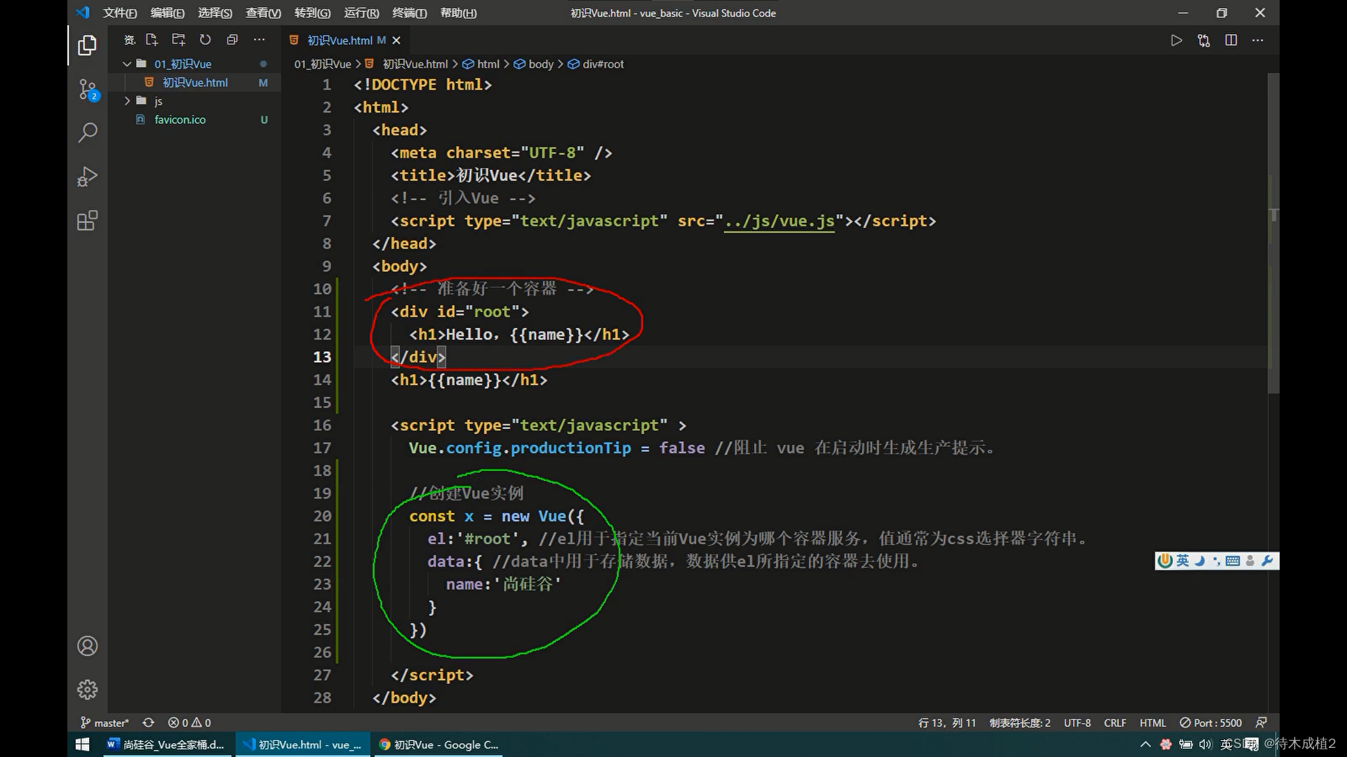Open the Accounts menu in activity bar
Image resolution: width=1347 pixels, height=757 pixels.
[87, 646]
